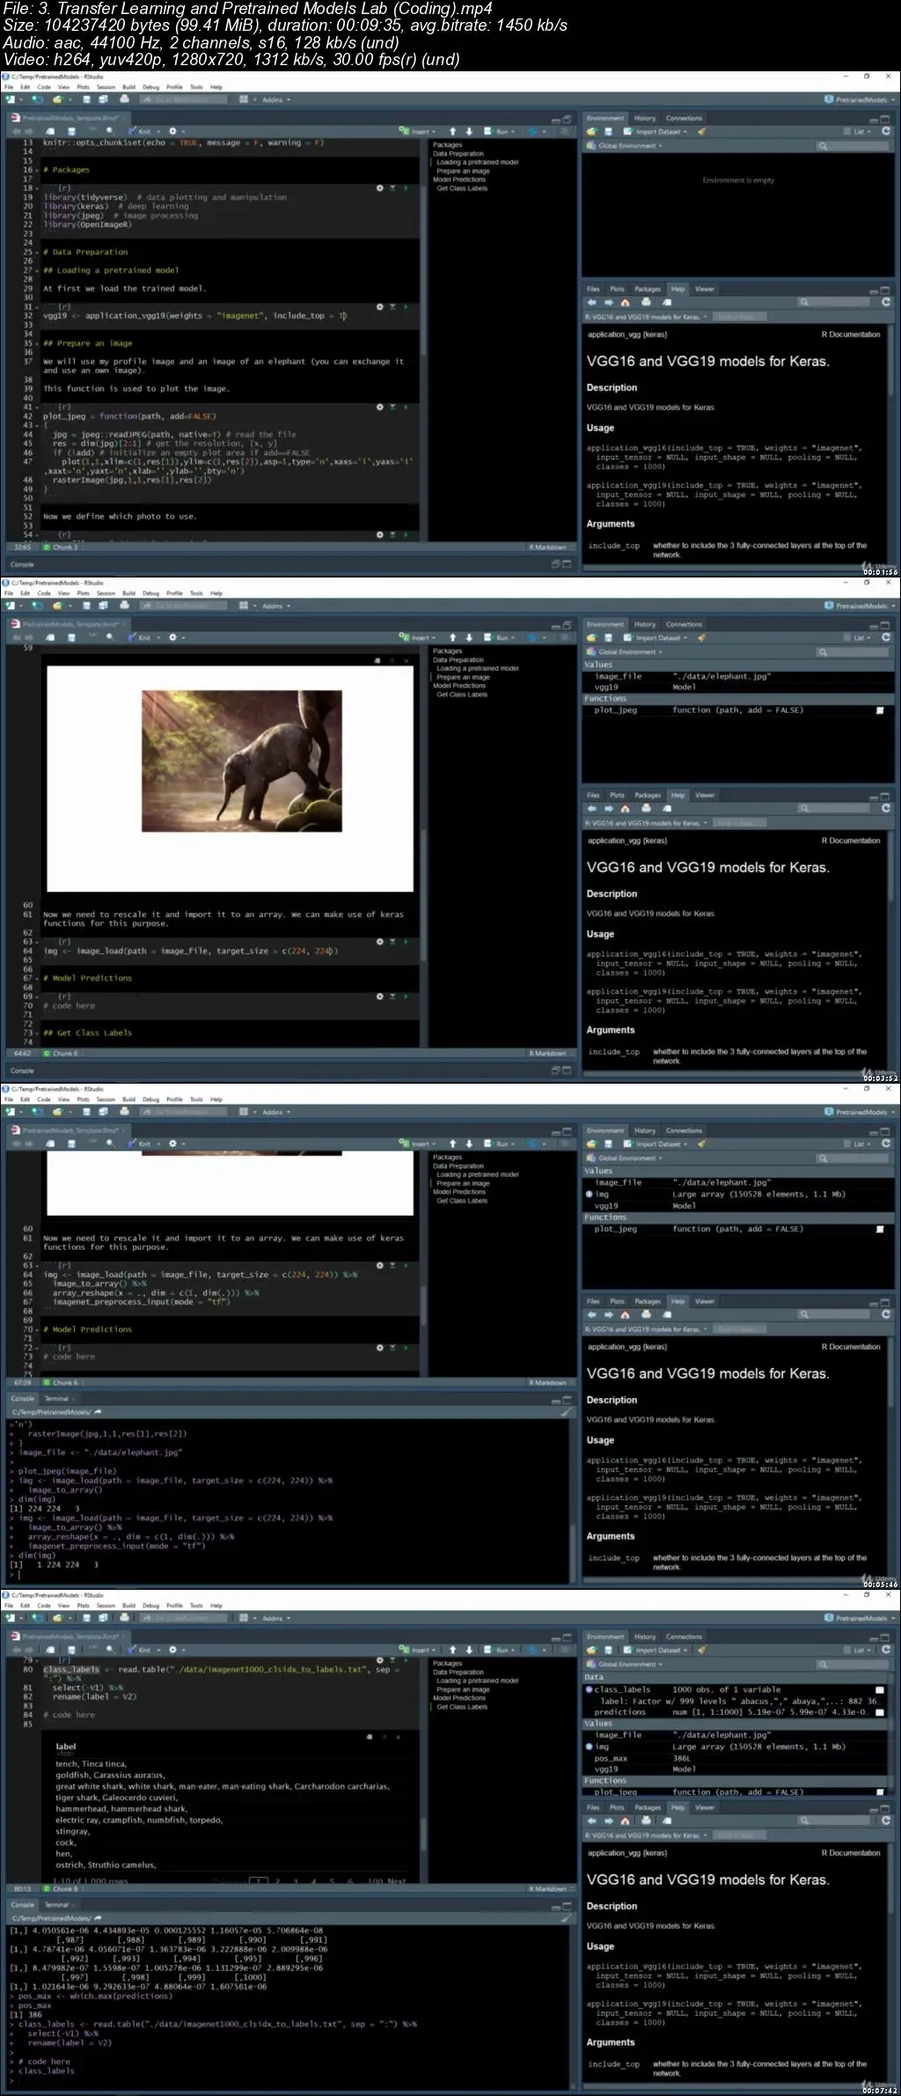Click help search field in 00:03:52 frame

point(831,808)
